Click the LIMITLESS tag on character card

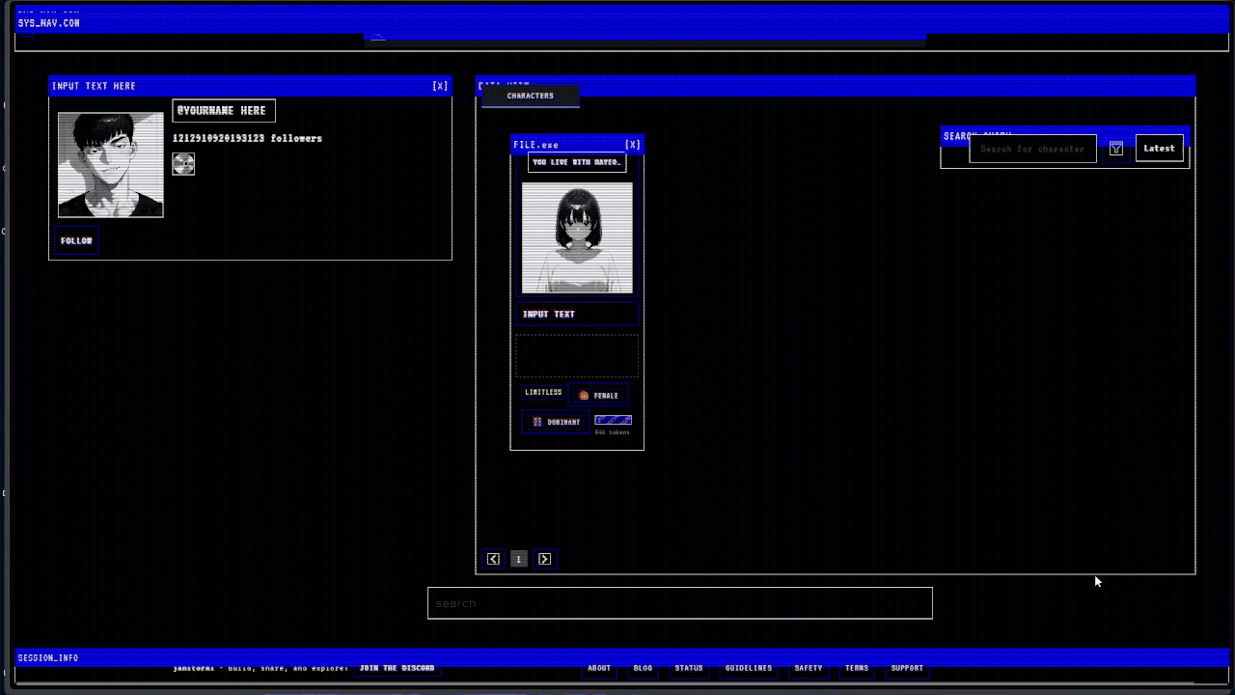coord(543,393)
